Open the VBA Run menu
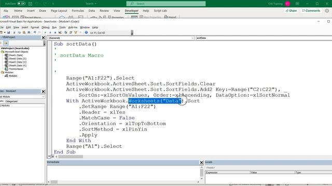 (54, 27)
